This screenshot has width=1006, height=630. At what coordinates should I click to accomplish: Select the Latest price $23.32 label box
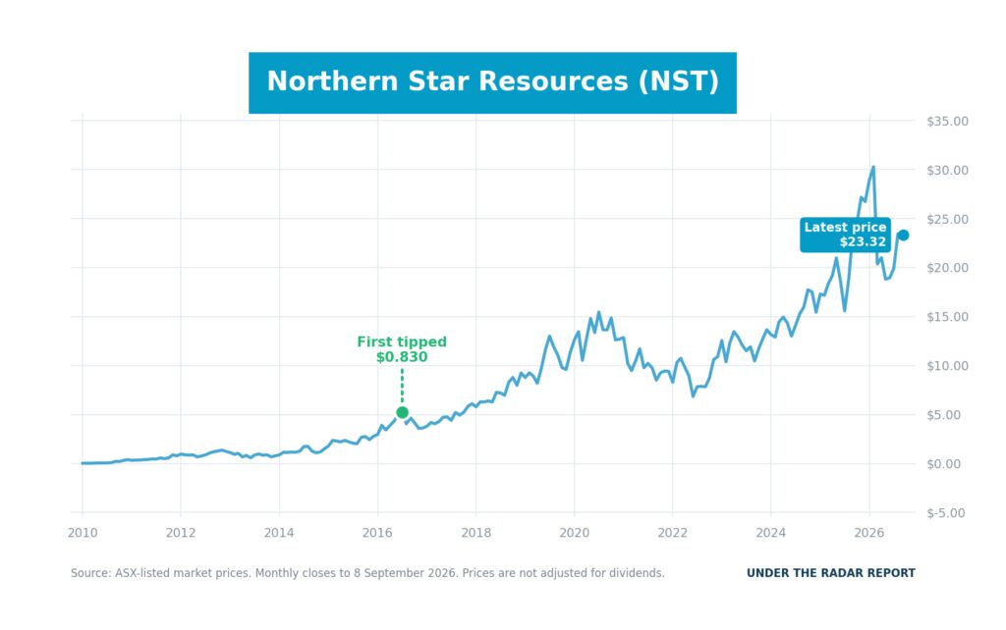pyautogui.click(x=845, y=235)
